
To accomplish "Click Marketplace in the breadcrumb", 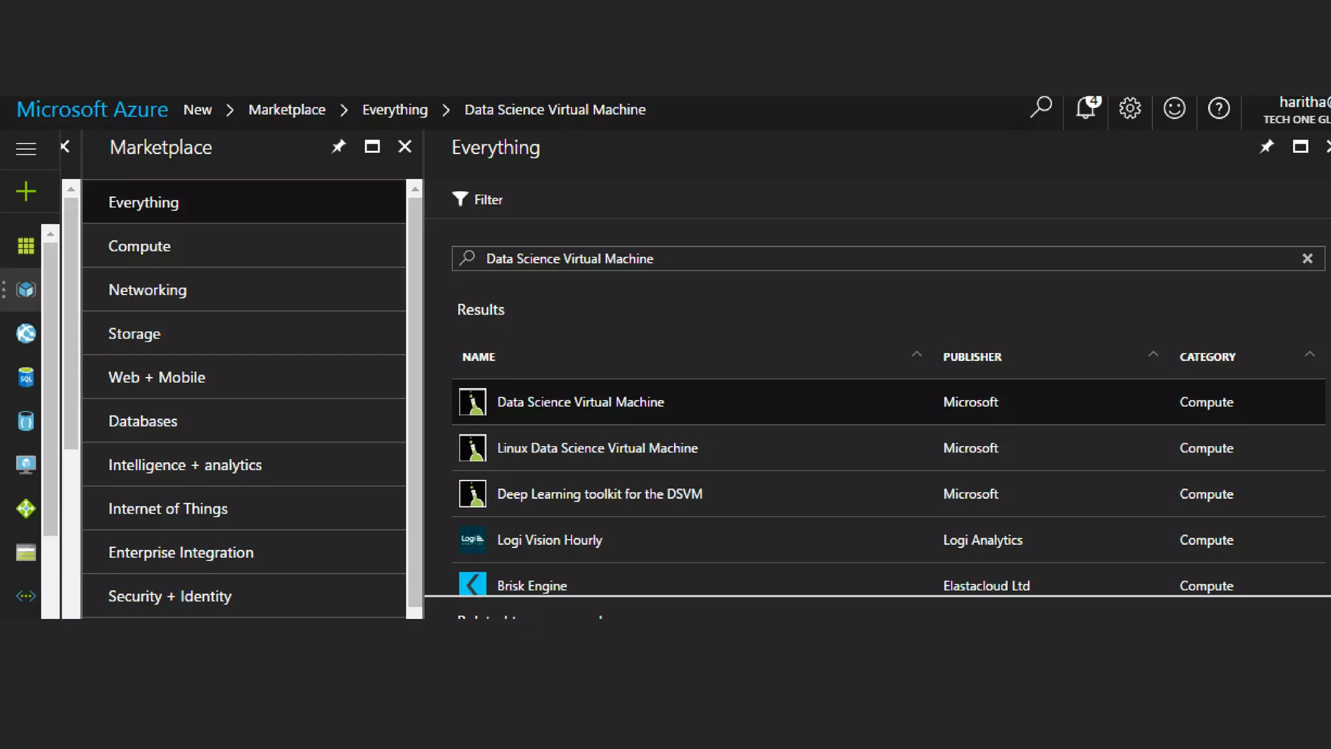I will [x=287, y=110].
